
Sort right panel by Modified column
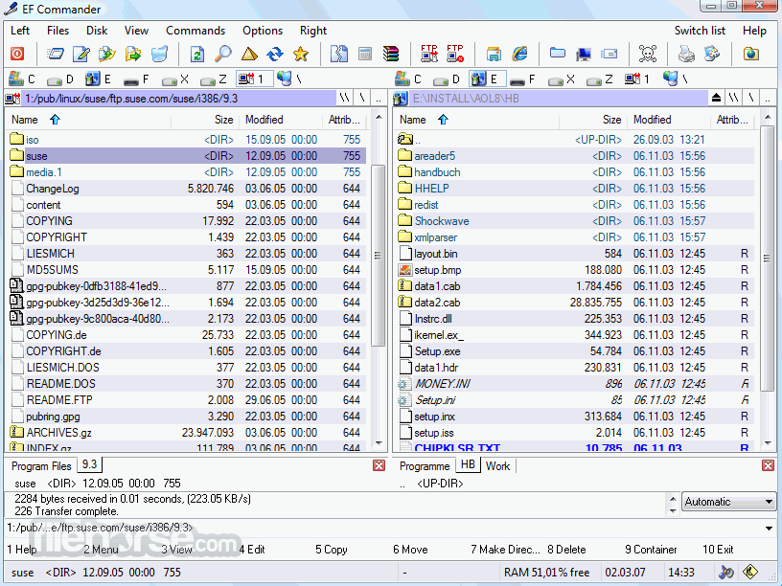(x=669, y=120)
